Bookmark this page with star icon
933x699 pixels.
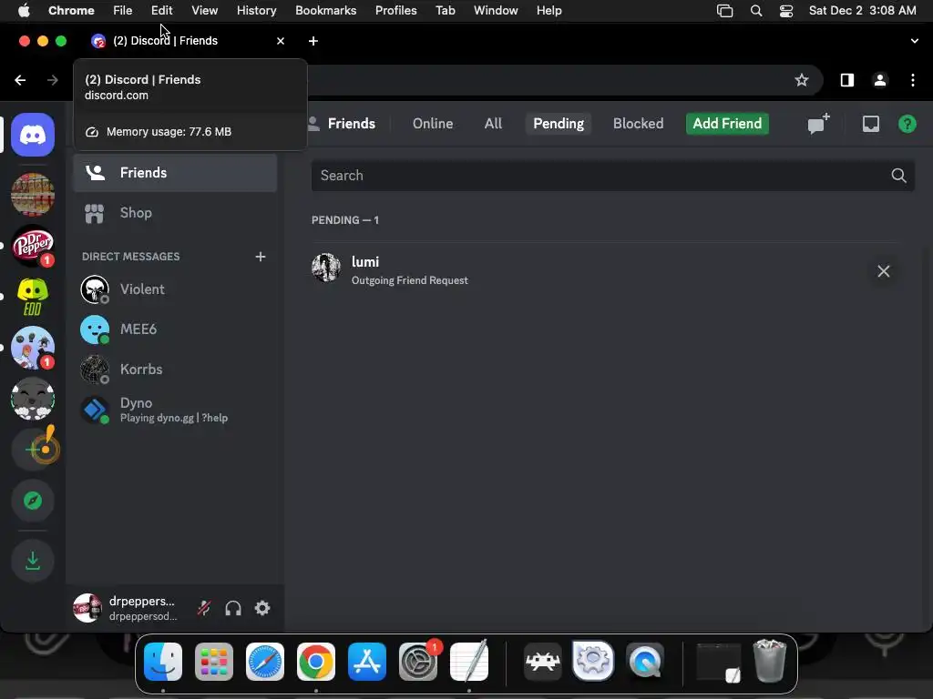(x=802, y=80)
